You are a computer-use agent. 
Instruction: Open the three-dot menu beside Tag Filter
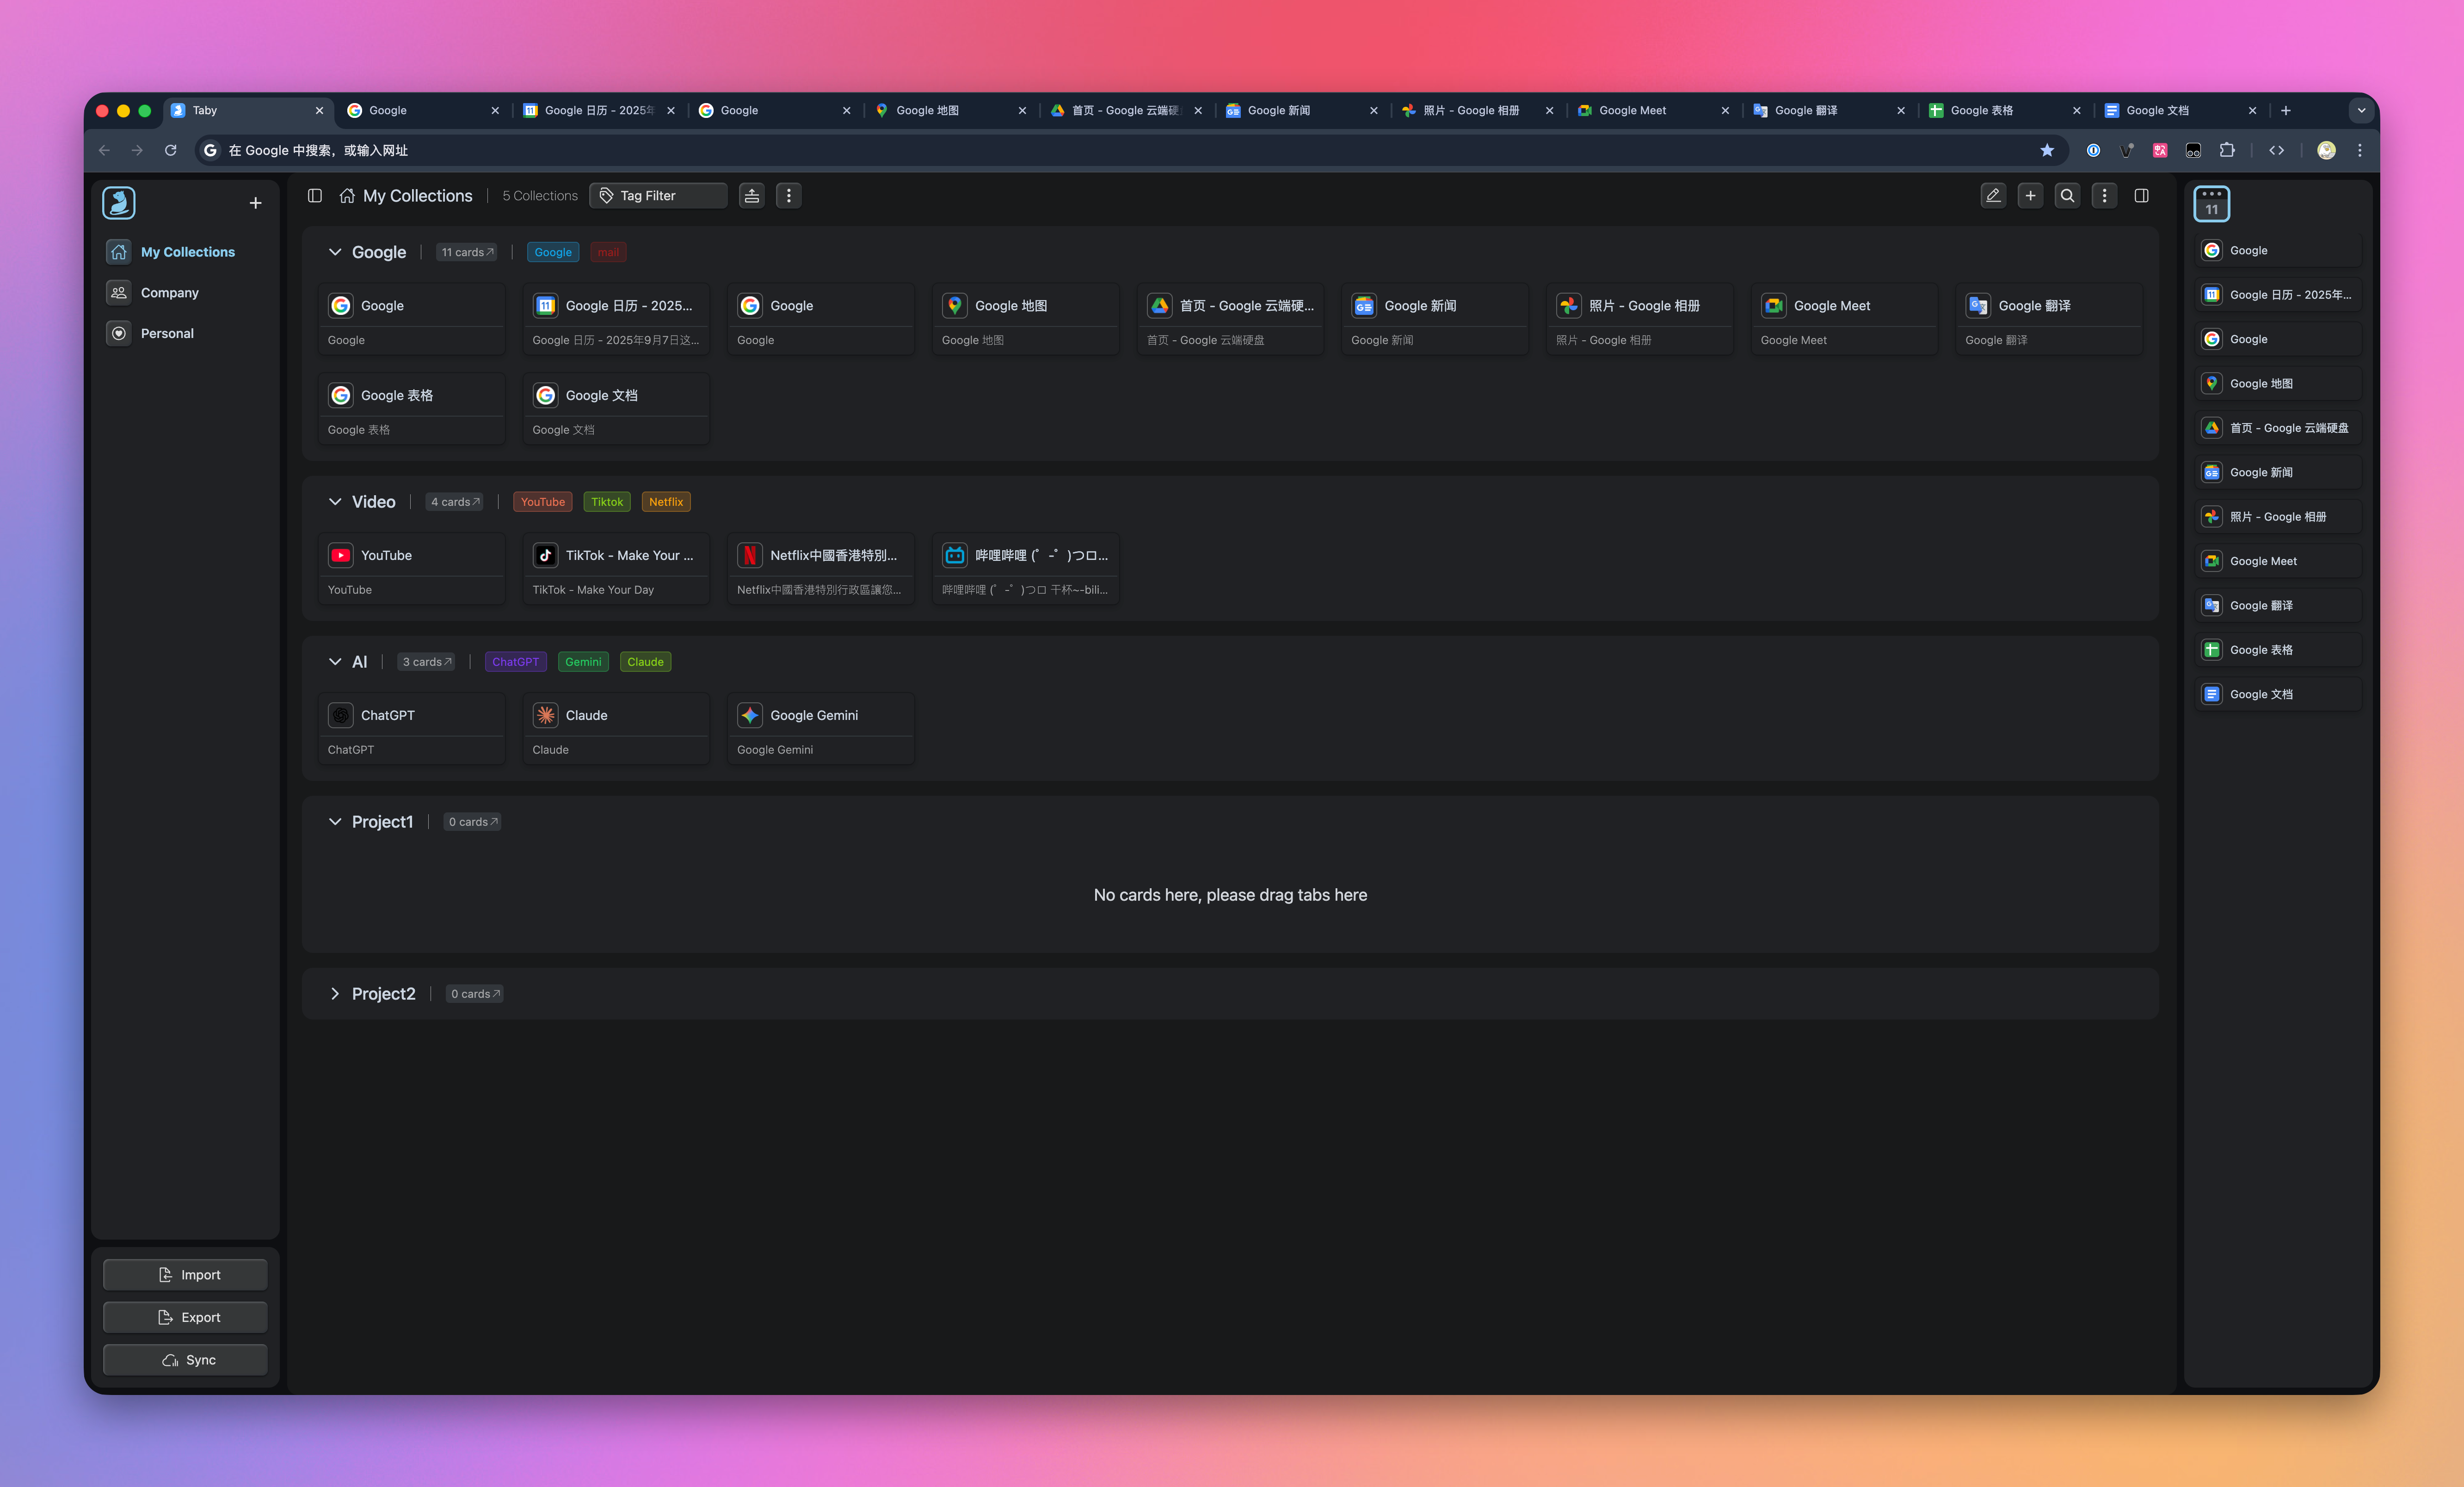coord(788,196)
